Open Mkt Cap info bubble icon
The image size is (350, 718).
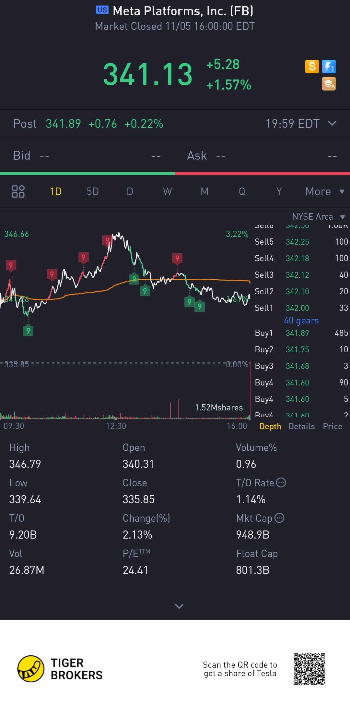tap(279, 518)
